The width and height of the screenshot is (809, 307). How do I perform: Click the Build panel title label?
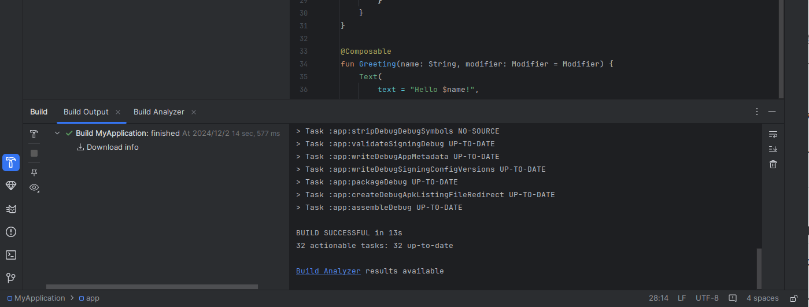tap(39, 112)
